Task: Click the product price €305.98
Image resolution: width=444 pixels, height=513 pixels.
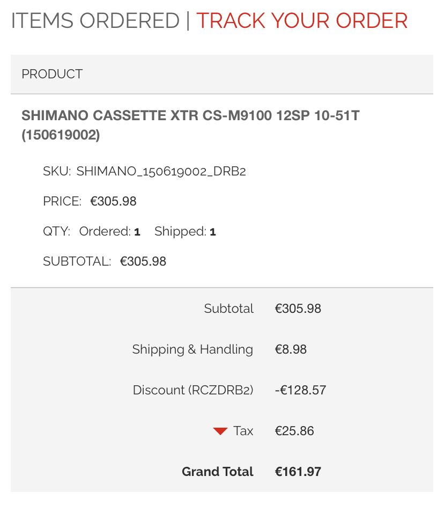Action: pos(113,202)
